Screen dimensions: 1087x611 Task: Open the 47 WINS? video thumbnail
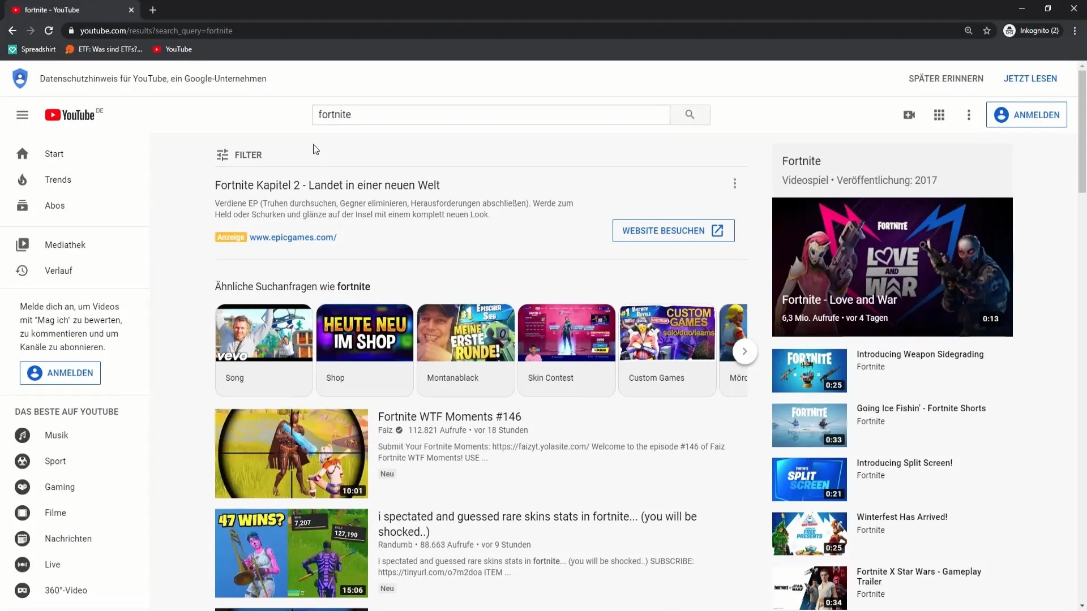[x=291, y=553]
